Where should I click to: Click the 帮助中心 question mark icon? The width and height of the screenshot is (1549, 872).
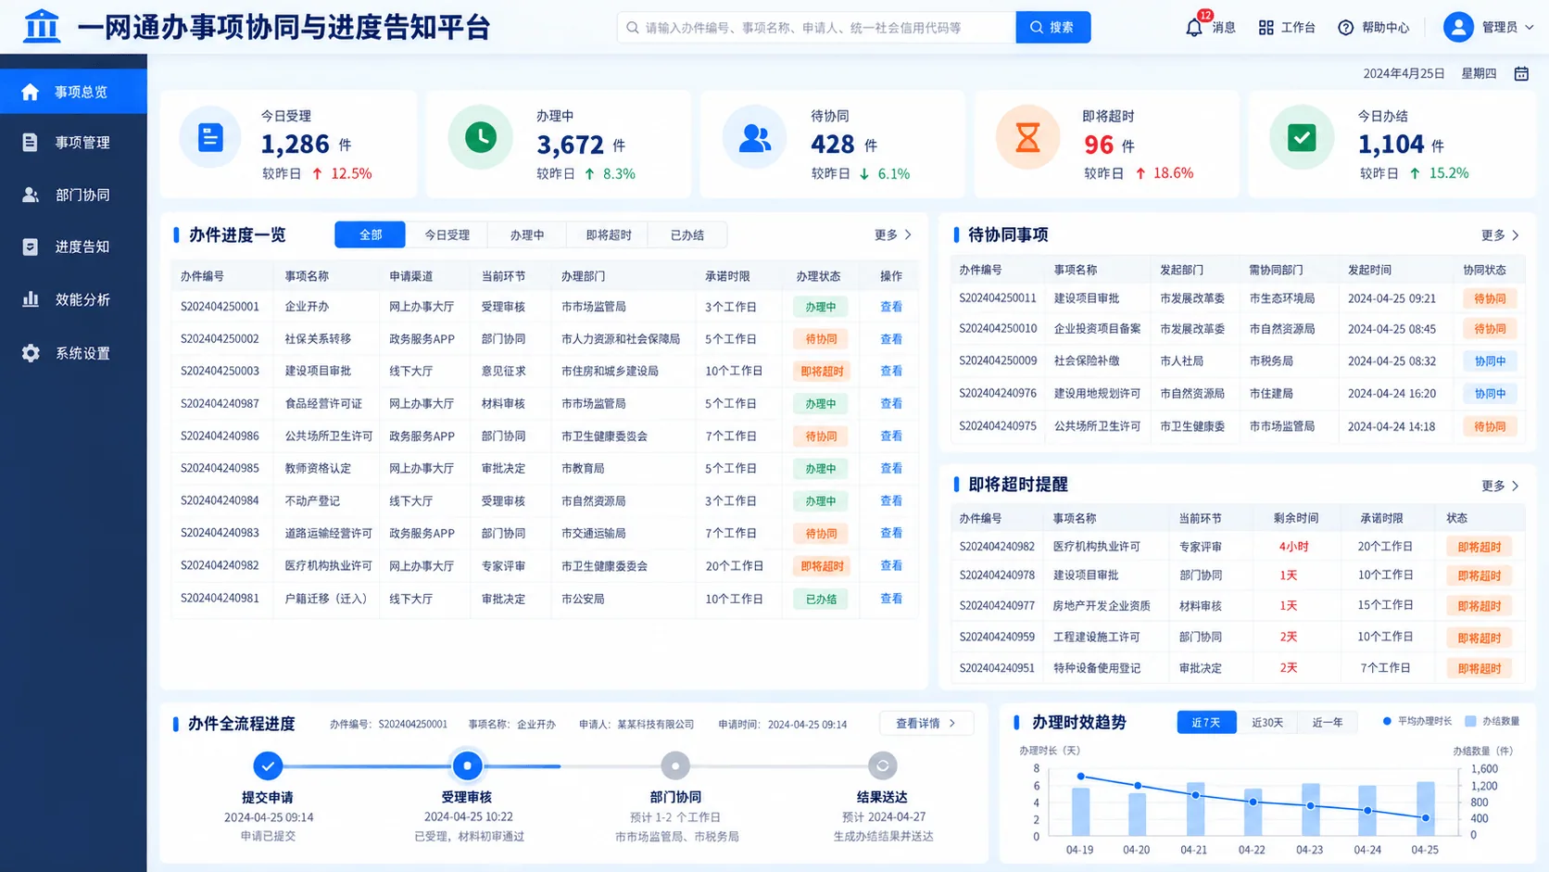click(x=1346, y=28)
